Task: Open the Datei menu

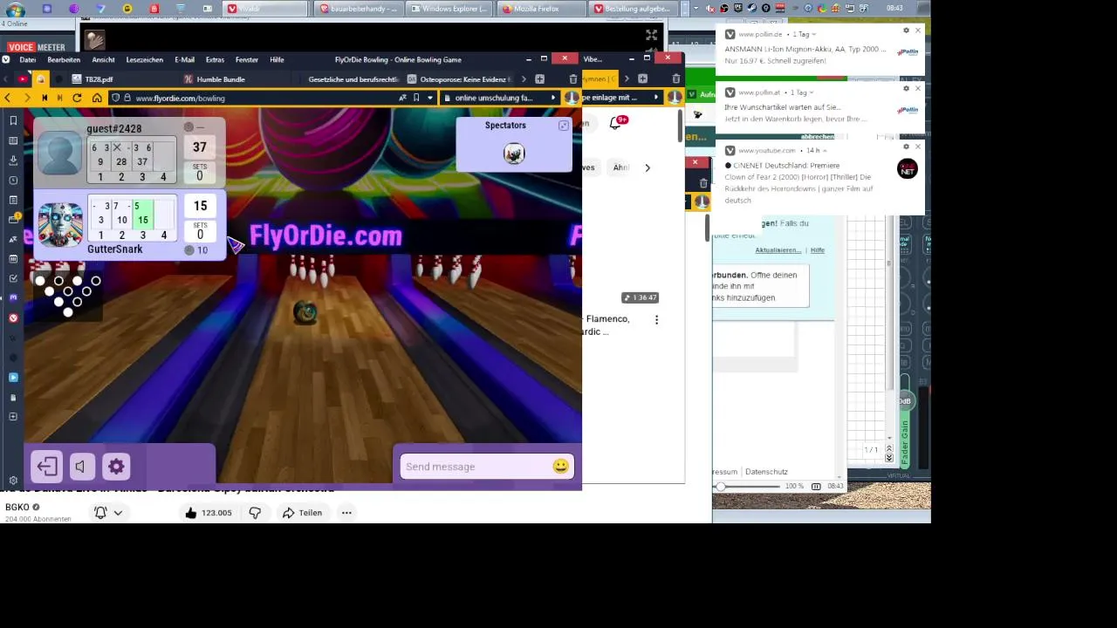Action: pos(27,59)
